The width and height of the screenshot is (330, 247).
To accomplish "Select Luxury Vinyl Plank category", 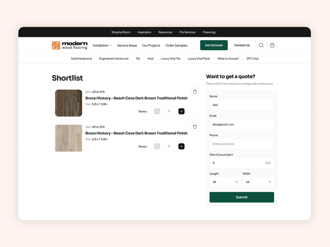I will click(199, 59).
